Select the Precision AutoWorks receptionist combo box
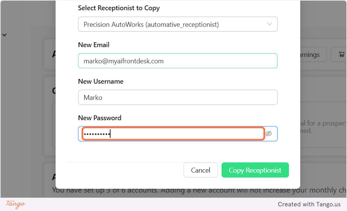The height and width of the screenshot is (211, 347). coord(178,24)
